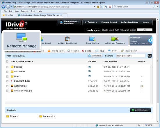
Task: Click the Your IDrive path link
Action: pos(18,56)
